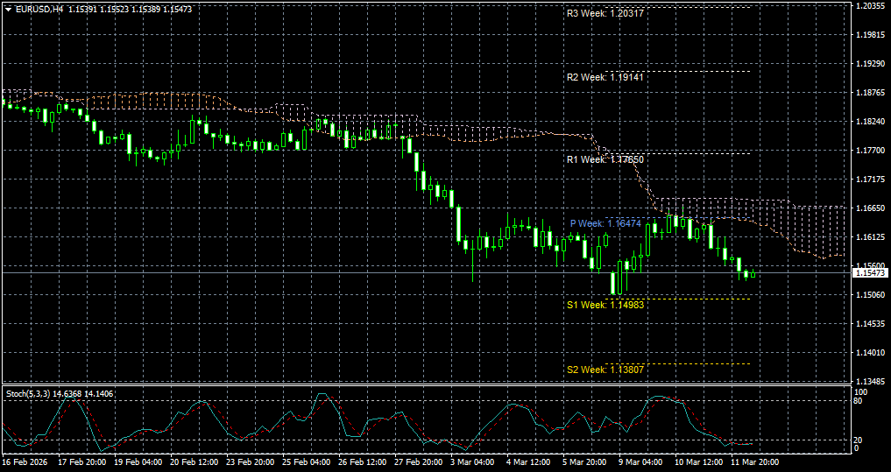Select the P Week: 1.16474 pivot label
Screen dimensions: 891x472
click(x=605, y=224)
